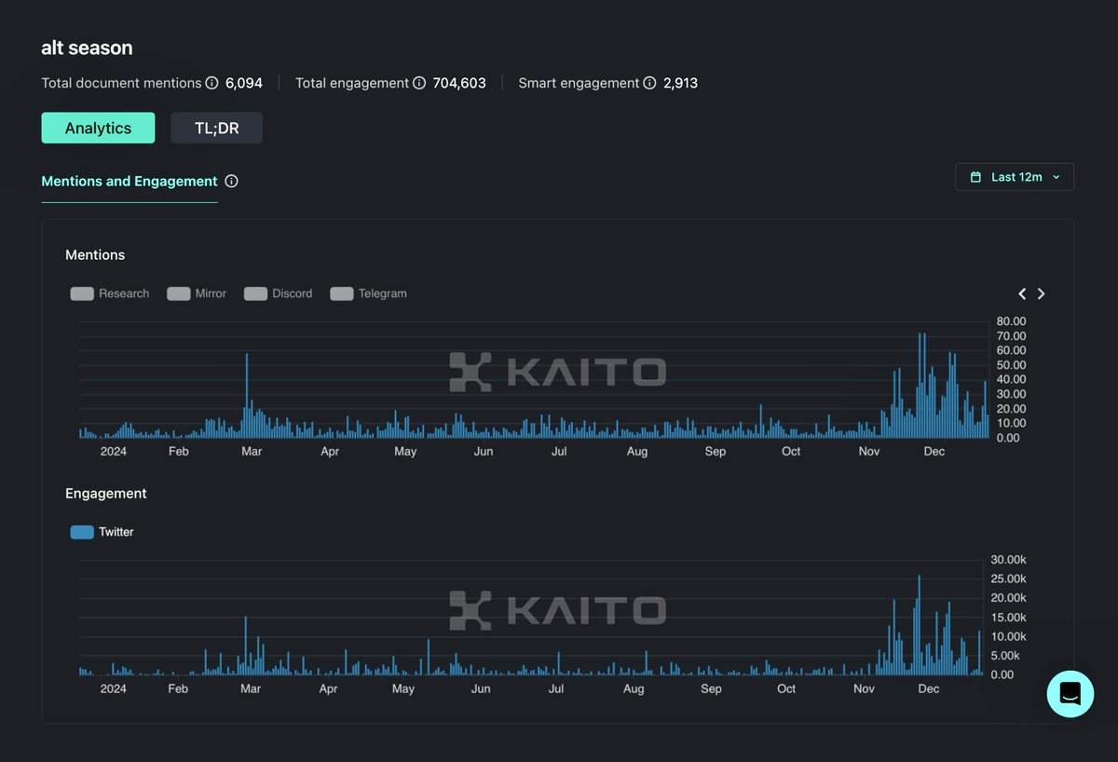Open the Last 12m time range dropdown
This screenshot has width=1118, height=762.
click(1015, 176)
